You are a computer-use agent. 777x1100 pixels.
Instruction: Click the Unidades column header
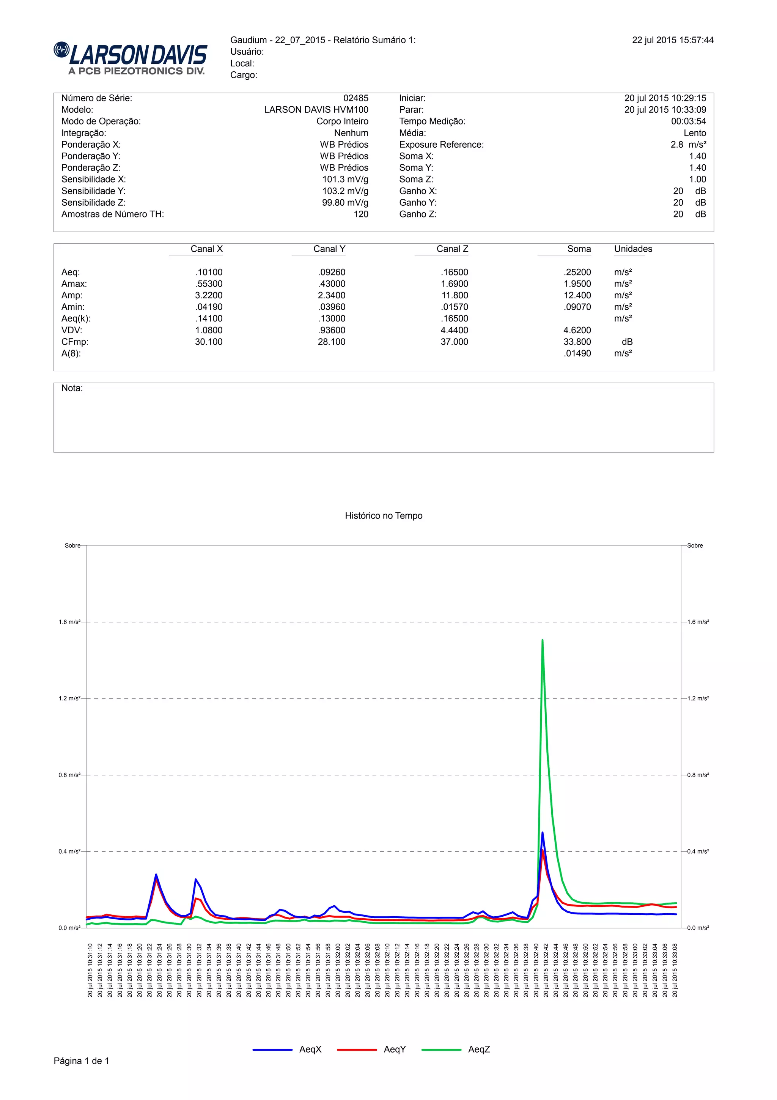point(633,249)
